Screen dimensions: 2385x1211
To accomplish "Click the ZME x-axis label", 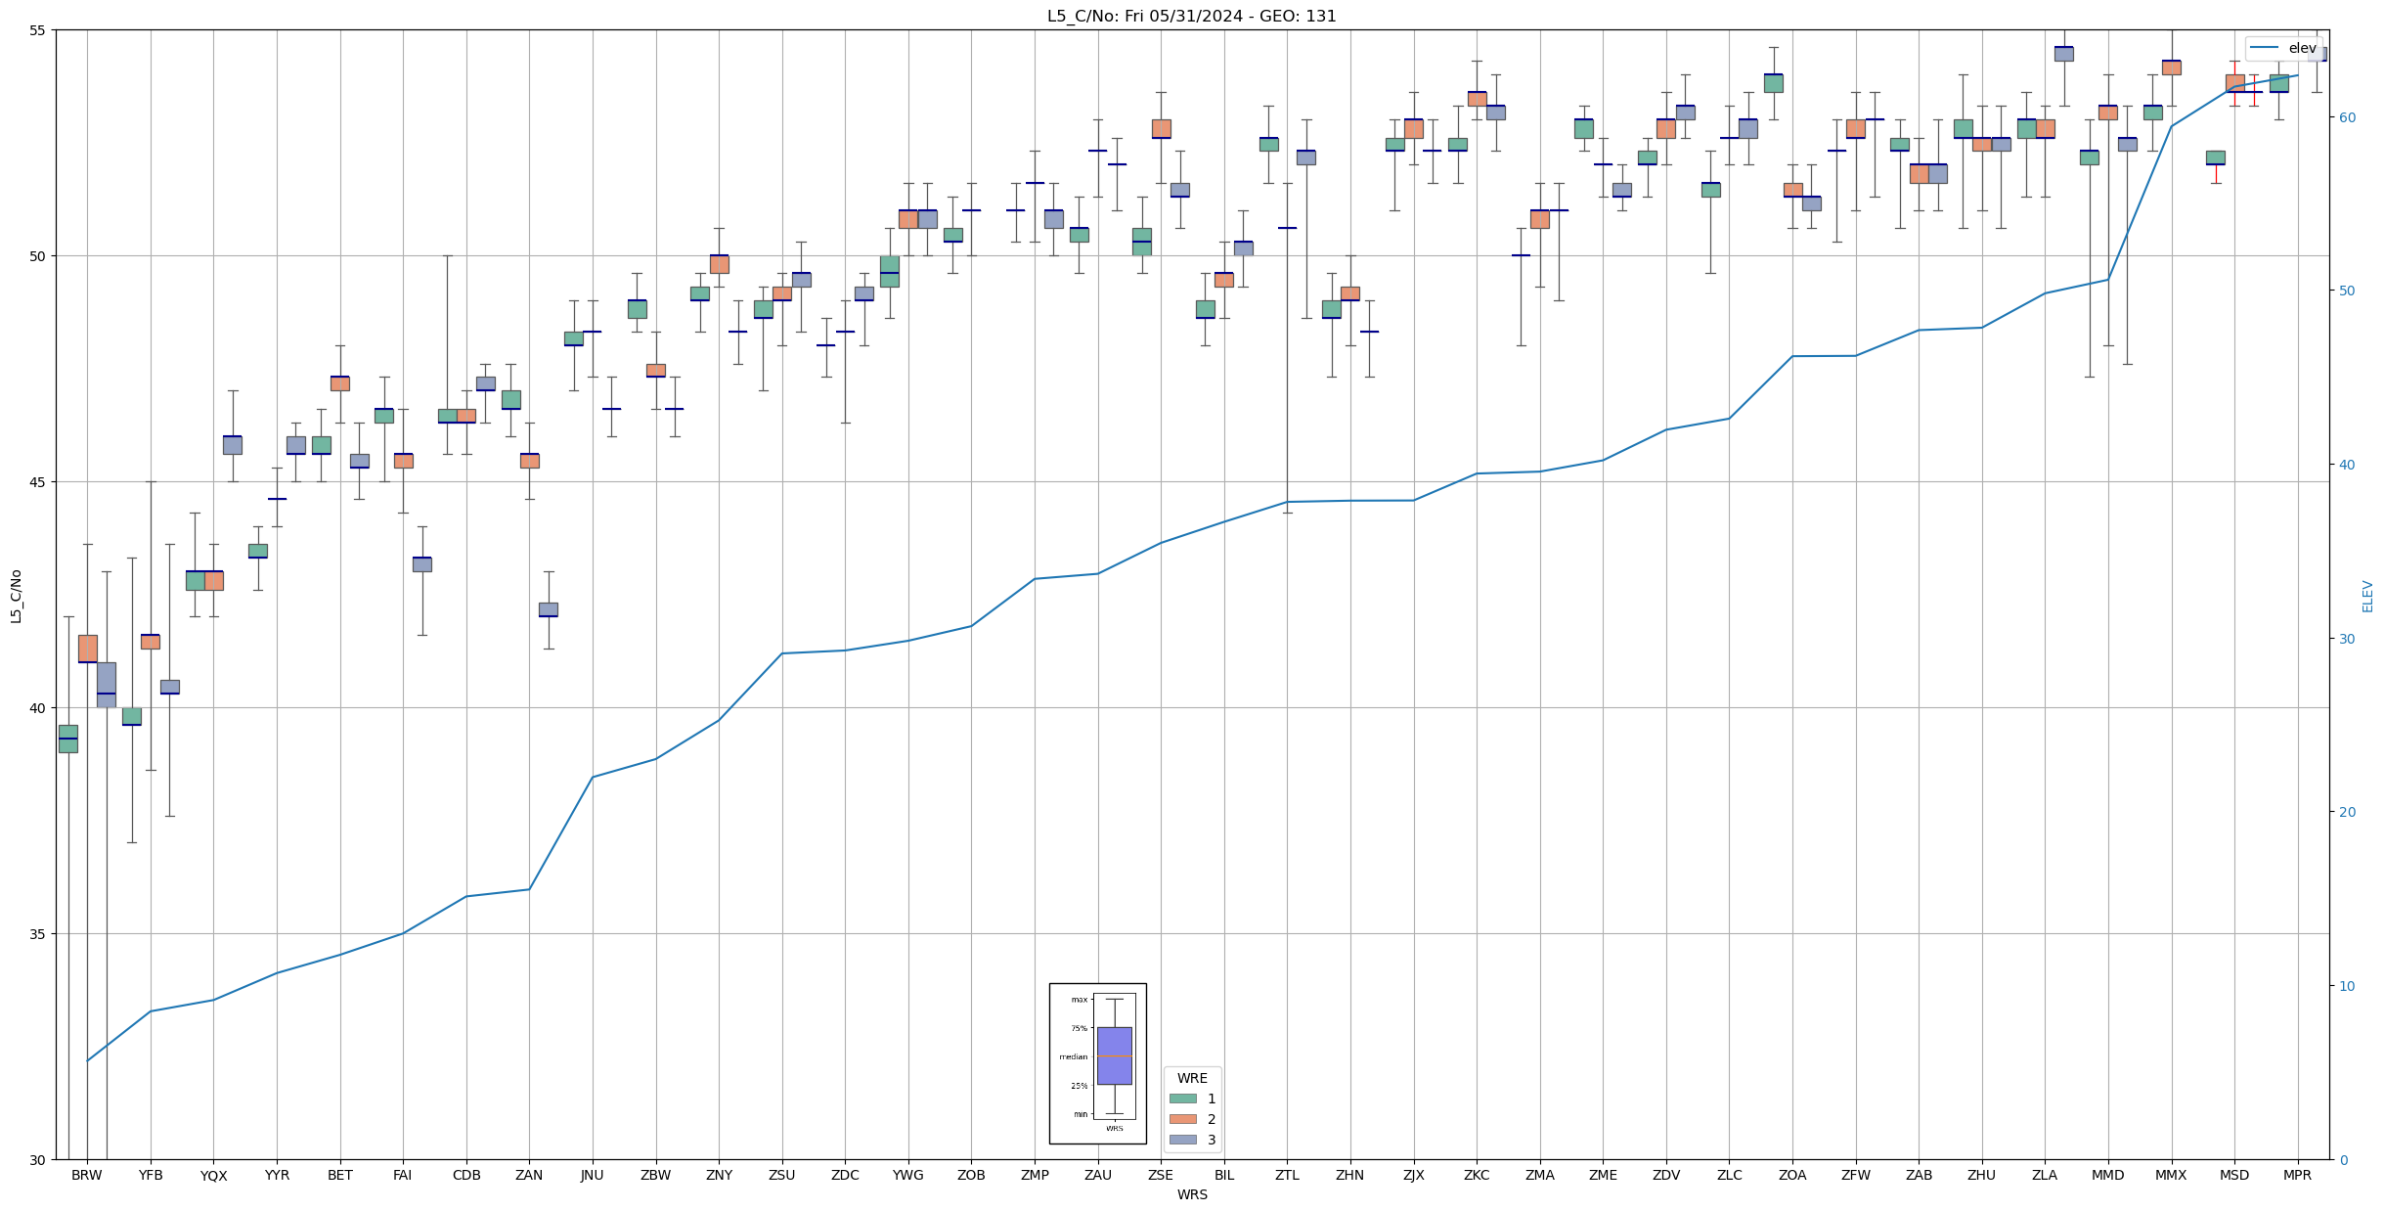I will coord(1603,1175).
